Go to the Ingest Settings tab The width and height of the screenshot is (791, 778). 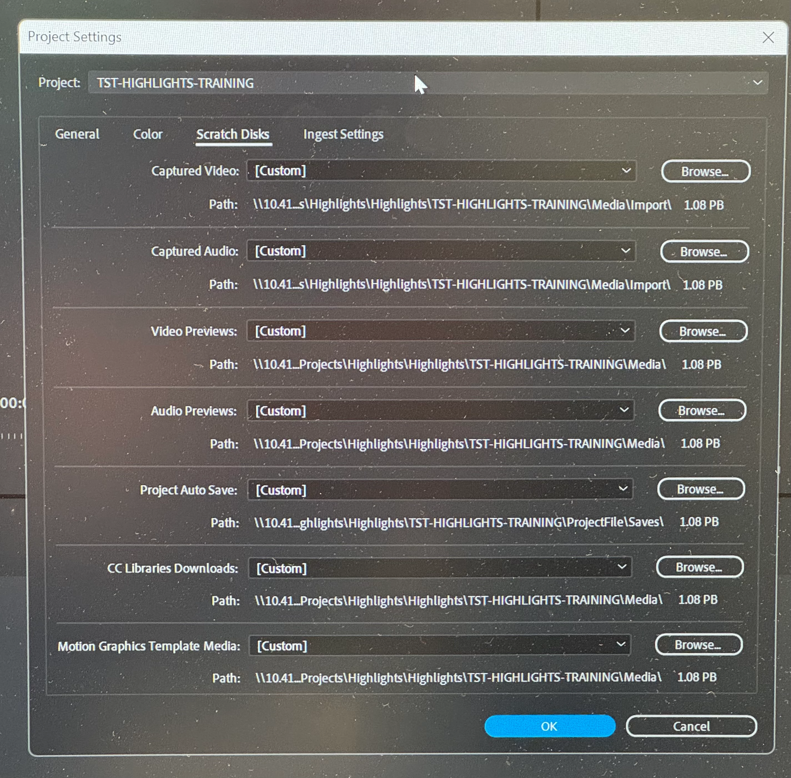click(x=343, y=134)
